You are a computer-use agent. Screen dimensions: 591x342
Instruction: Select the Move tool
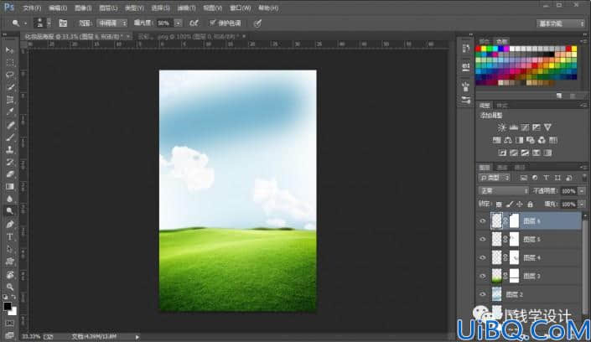(x=10, y=50)
